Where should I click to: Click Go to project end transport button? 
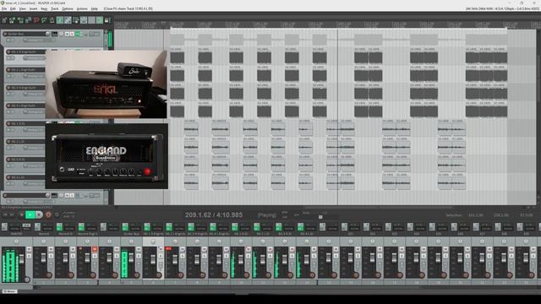coord(12,214)
